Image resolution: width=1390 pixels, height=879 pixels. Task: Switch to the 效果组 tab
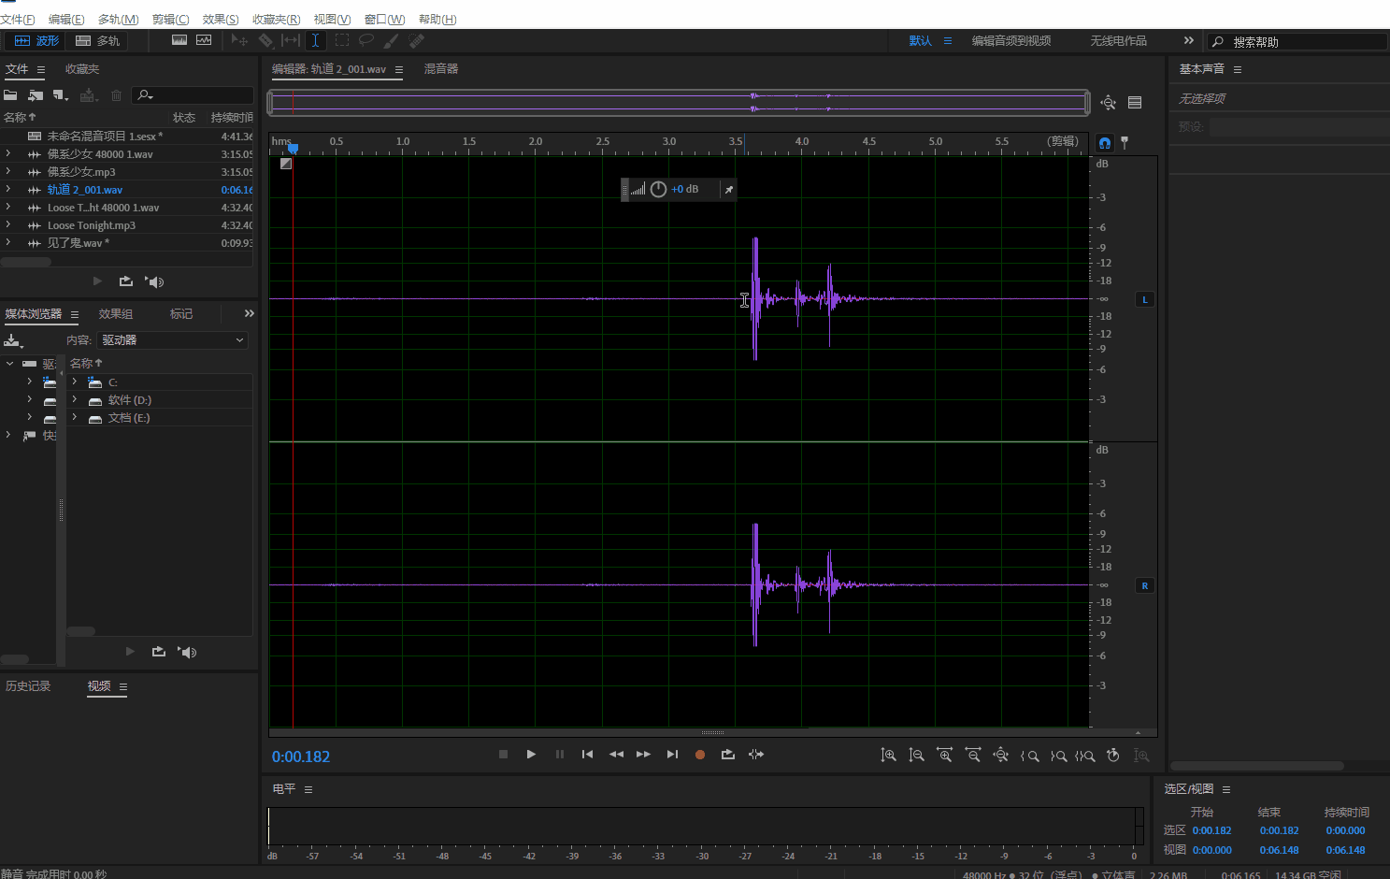click(x=116, y=314)
